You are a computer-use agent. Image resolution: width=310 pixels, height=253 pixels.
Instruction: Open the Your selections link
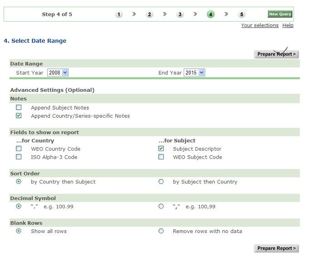pos(260,25)
